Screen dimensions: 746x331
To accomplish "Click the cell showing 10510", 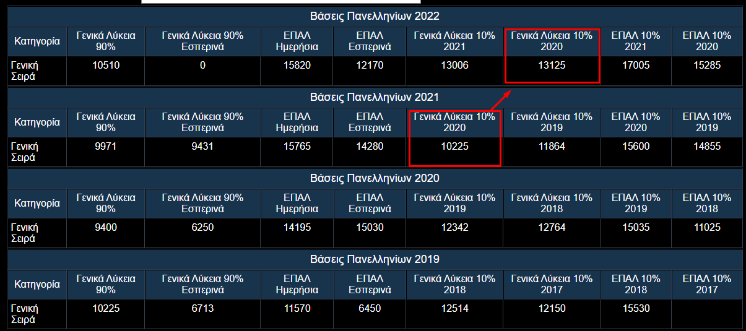I will [105, 65].
